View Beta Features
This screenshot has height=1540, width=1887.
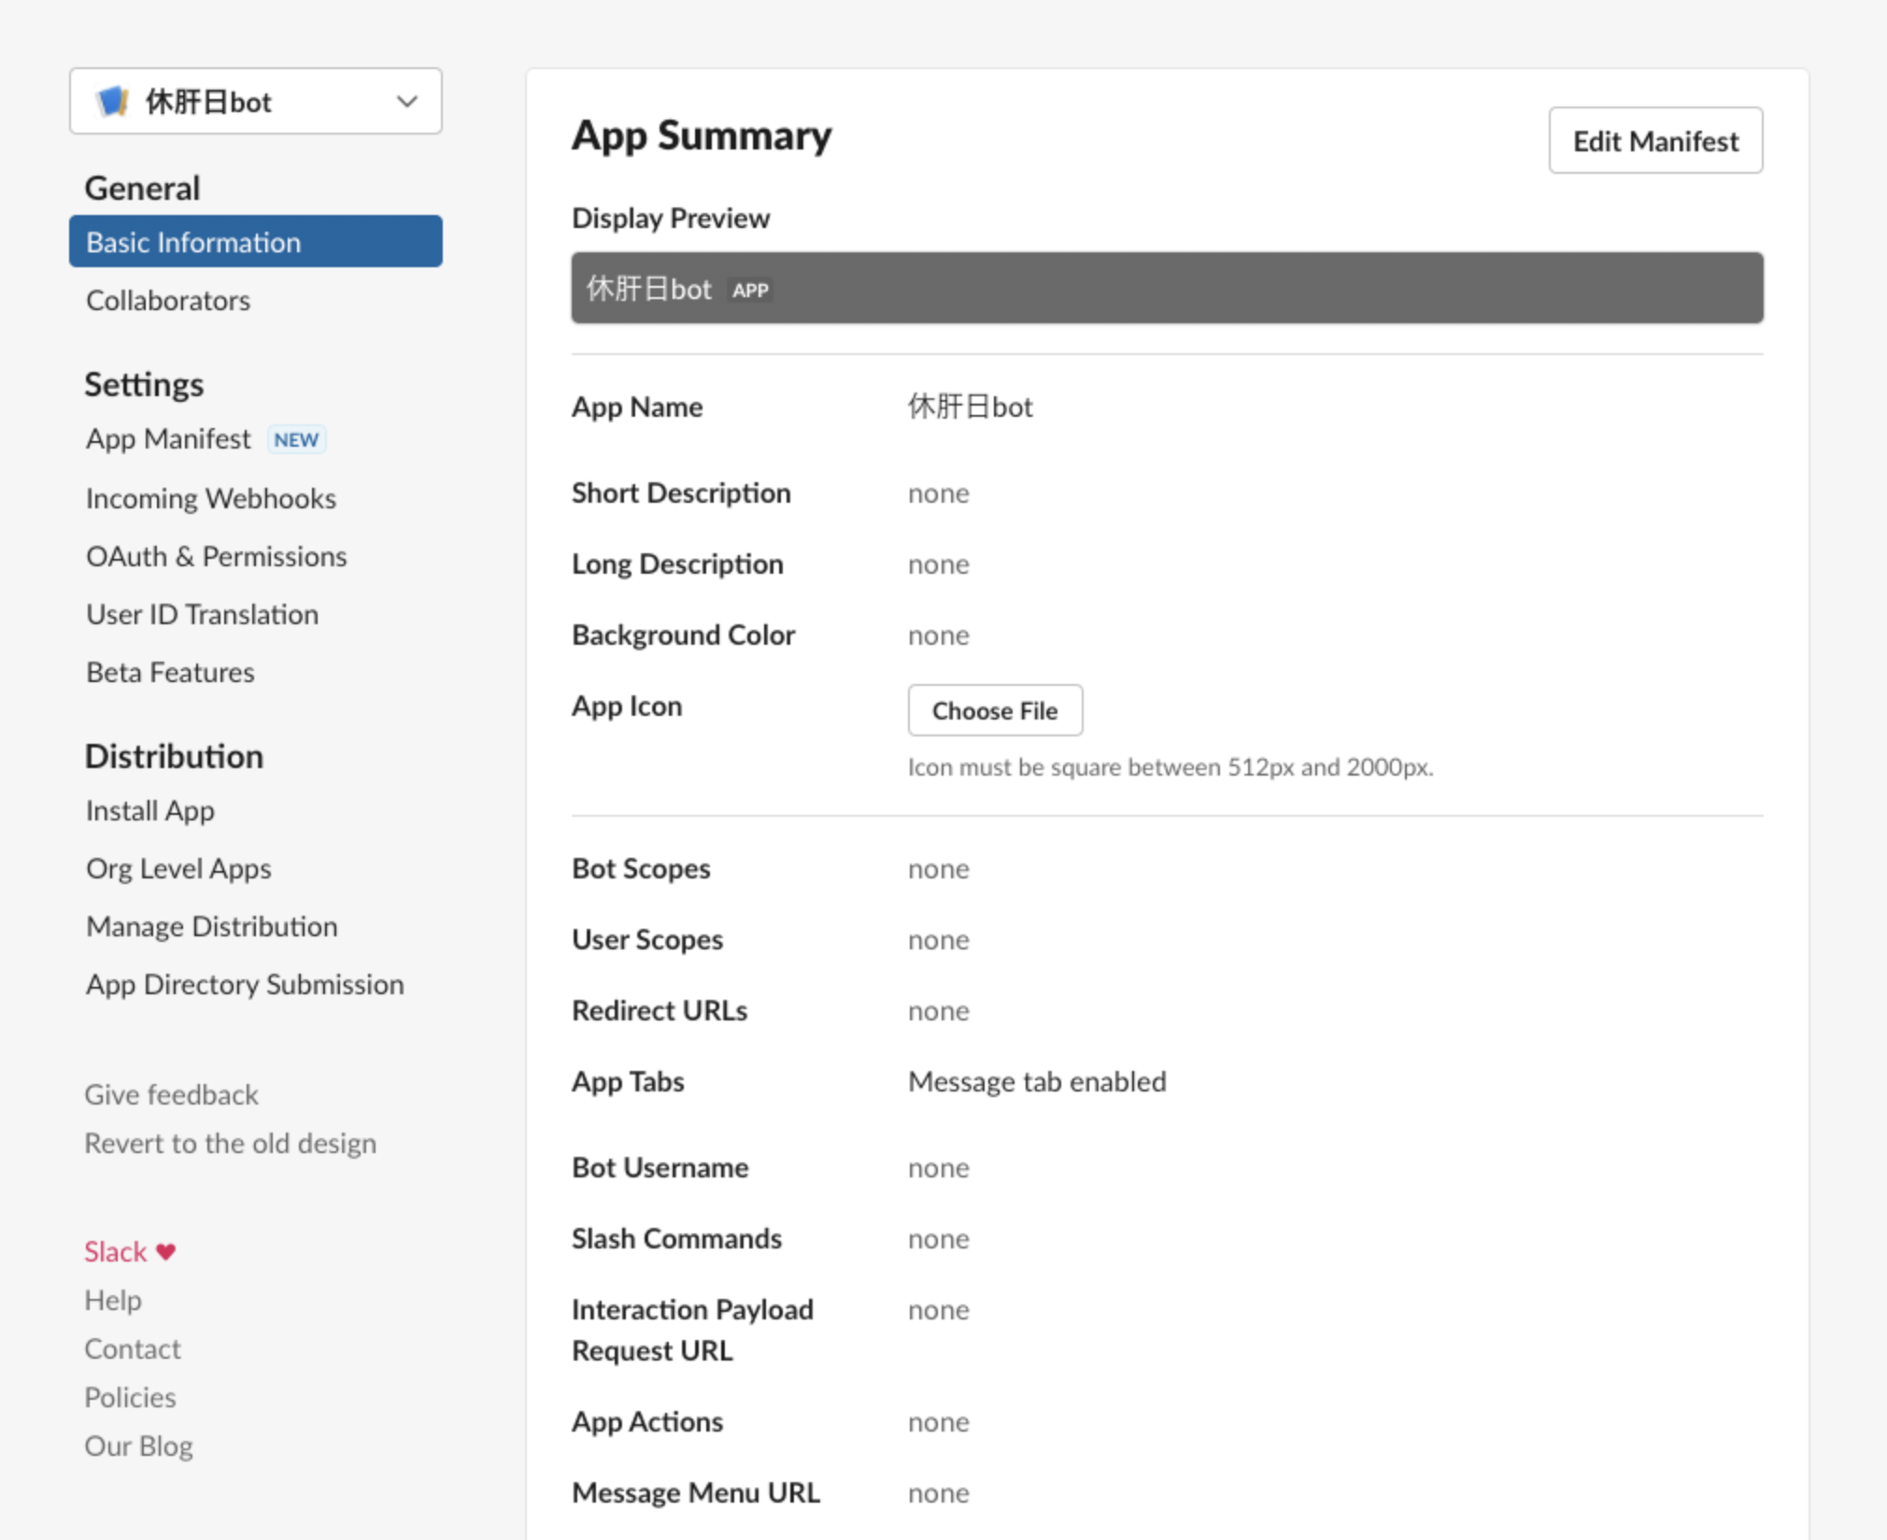coord(169,671)
